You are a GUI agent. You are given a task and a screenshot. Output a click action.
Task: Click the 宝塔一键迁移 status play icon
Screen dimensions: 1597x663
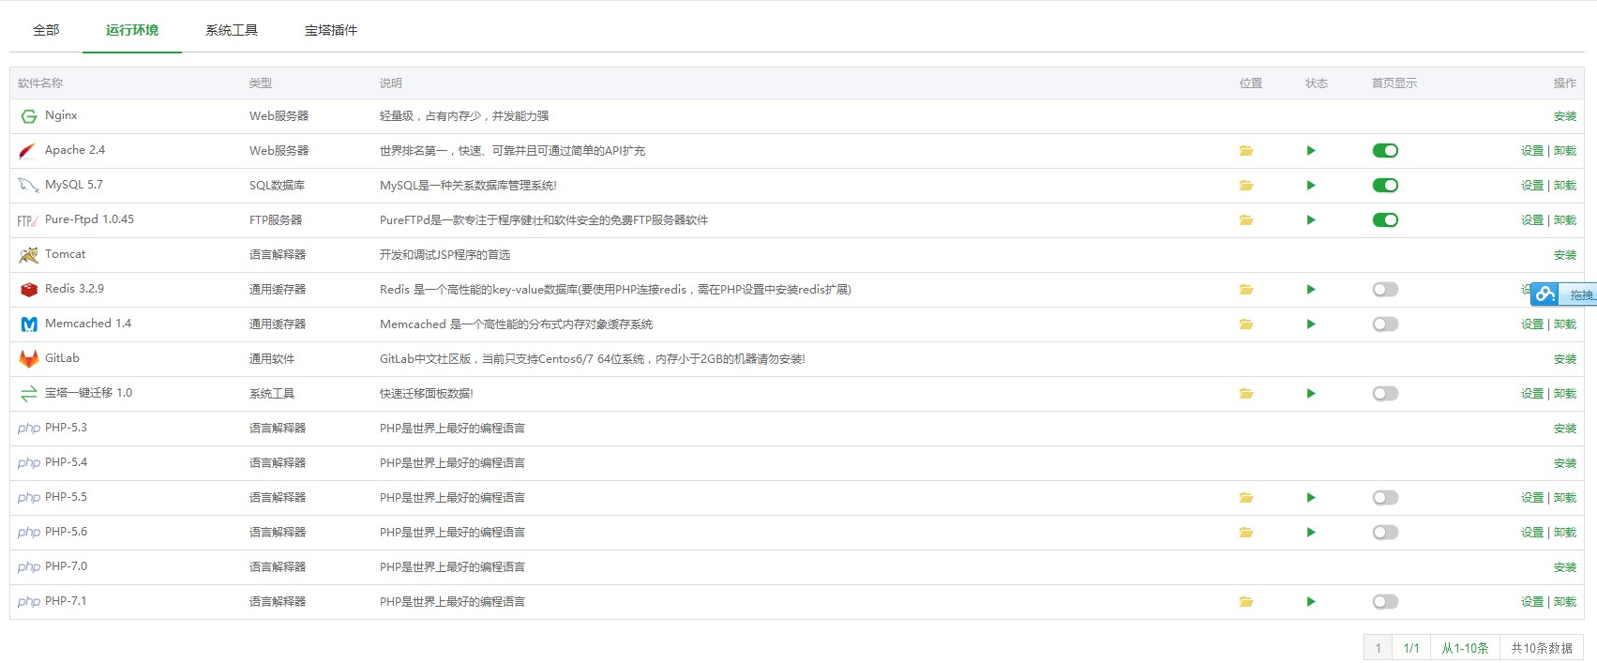pos(1311,394)
